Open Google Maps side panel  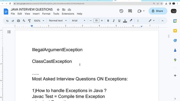pos(175,60)
